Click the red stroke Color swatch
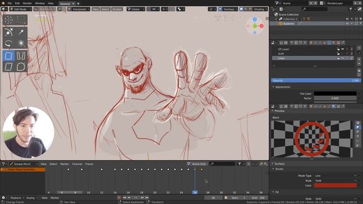The height and width of the screenshot is (204, 363). point(335,185)
